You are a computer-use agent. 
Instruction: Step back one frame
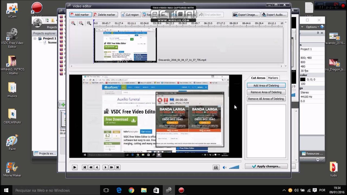click(97, 167)
